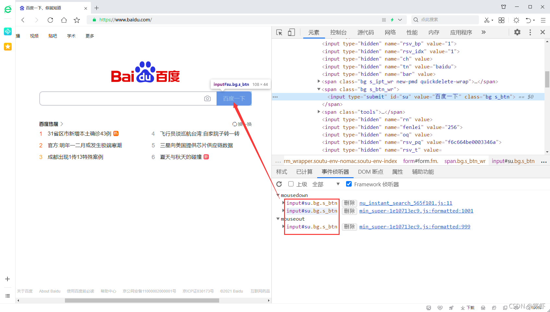Open the 网络 tab

pyautogui.click(x=390, y=32)
